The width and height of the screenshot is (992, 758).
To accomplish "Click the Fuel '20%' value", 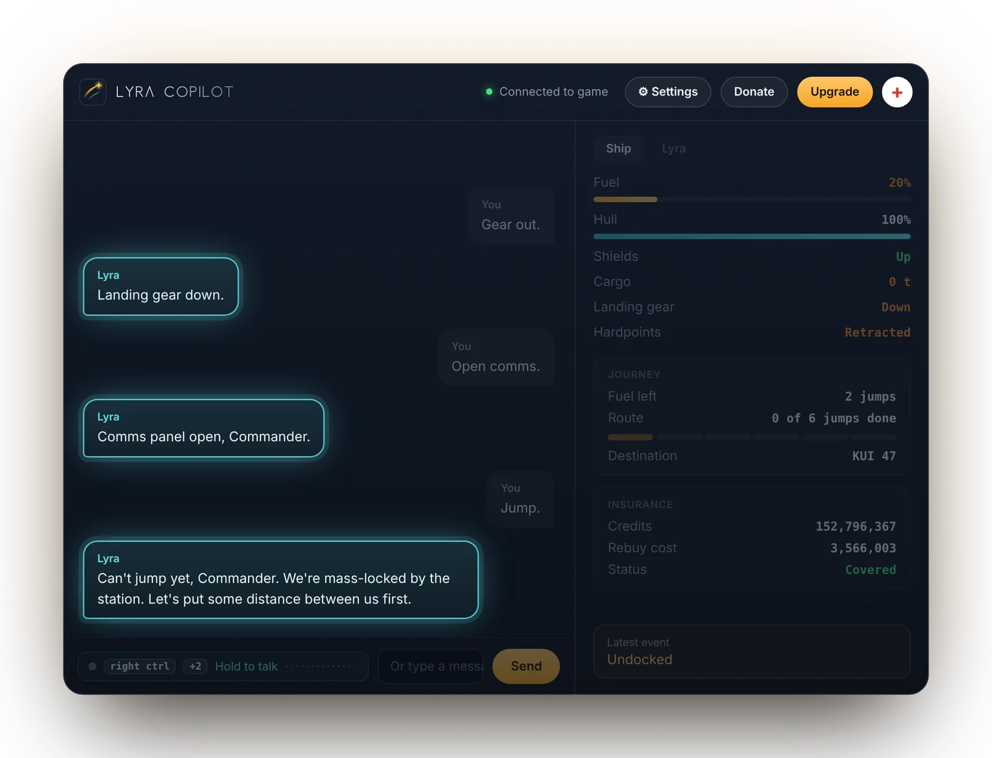I will click(900, 183).
